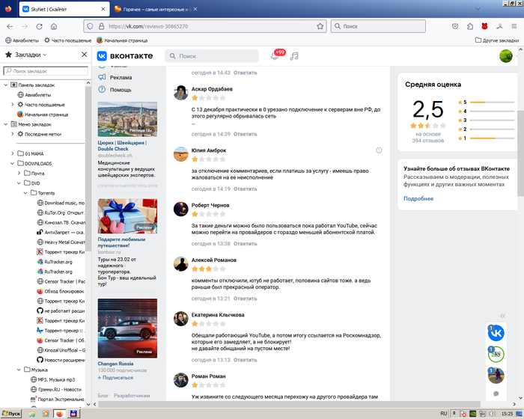The width and height of the screenshot is (524, 419).
Task: Open the VK chat in messenger dock
Action: click(x=496, y=333)
